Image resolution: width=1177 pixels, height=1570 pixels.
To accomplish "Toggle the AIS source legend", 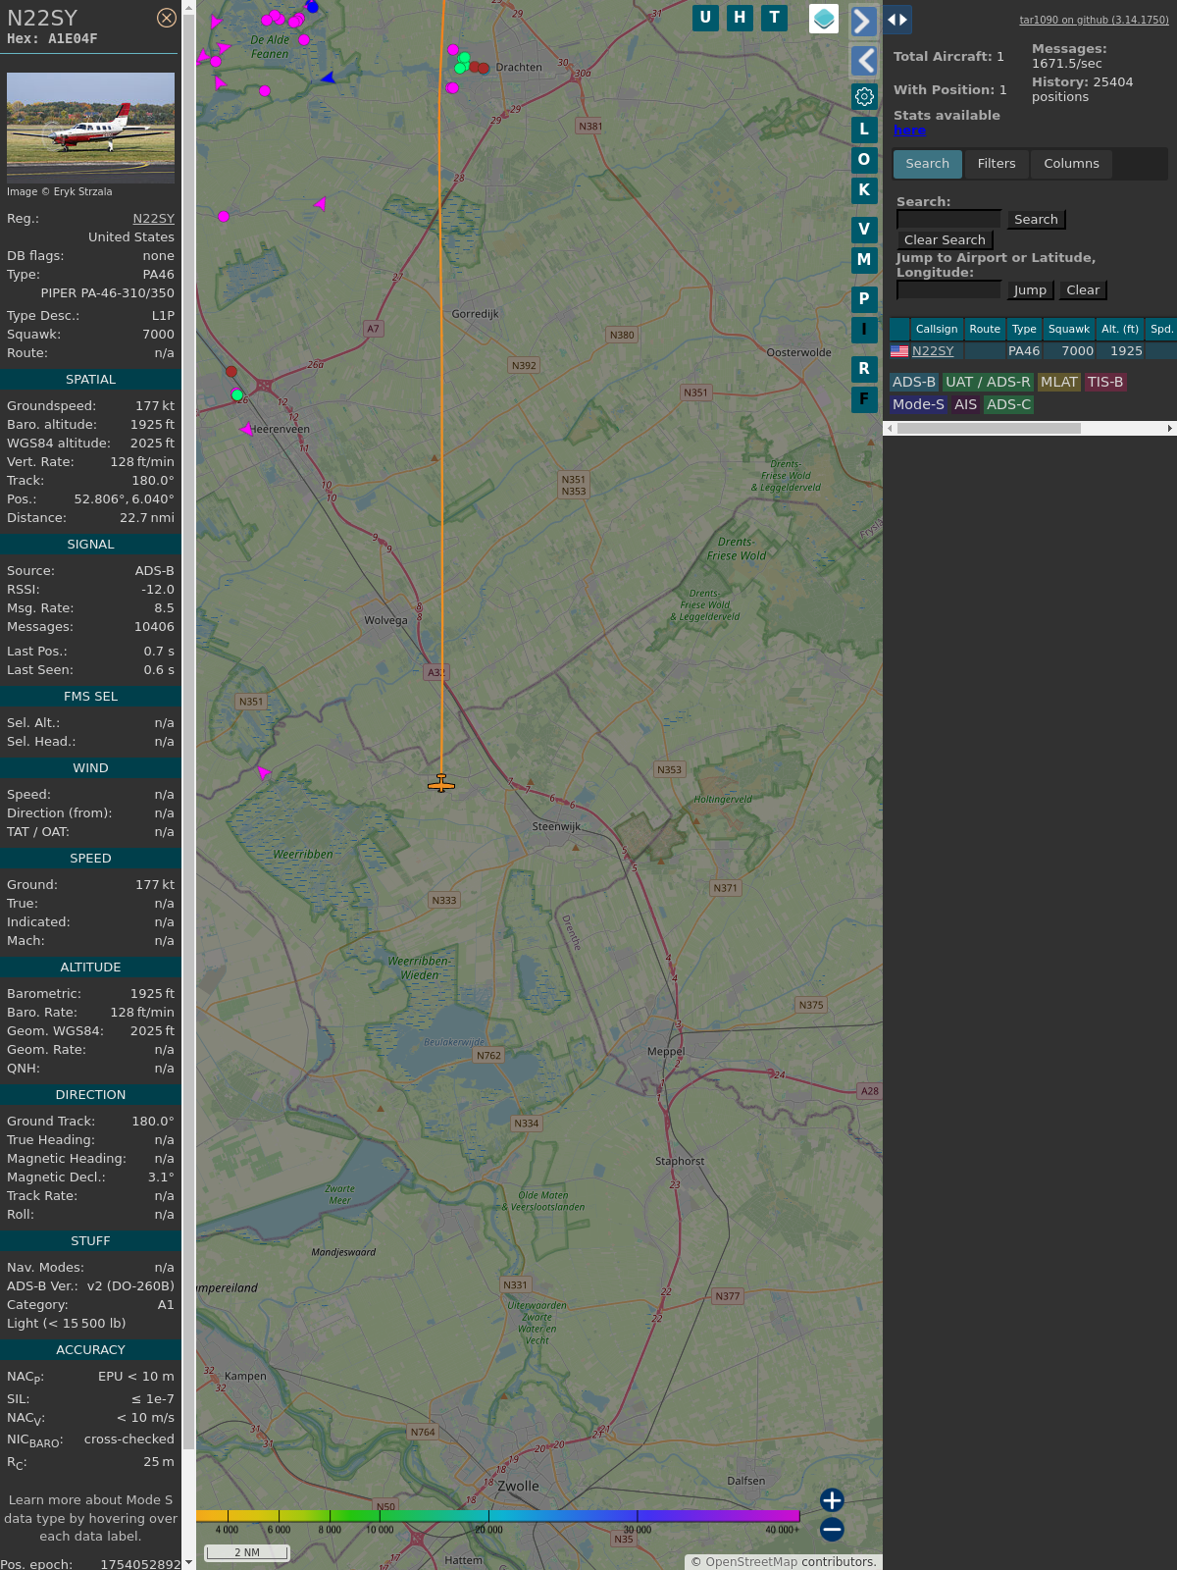I will point(966,405).
